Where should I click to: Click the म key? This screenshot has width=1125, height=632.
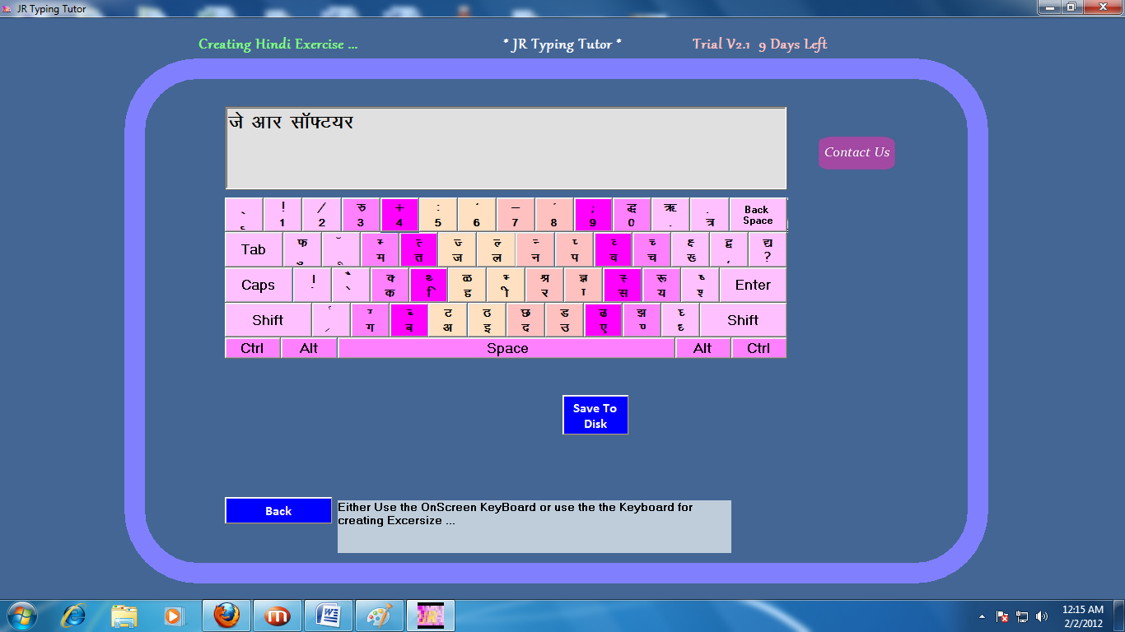[380, 249]
